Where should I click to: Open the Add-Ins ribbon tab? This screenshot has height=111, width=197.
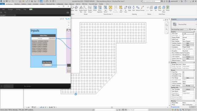(78, 4)
